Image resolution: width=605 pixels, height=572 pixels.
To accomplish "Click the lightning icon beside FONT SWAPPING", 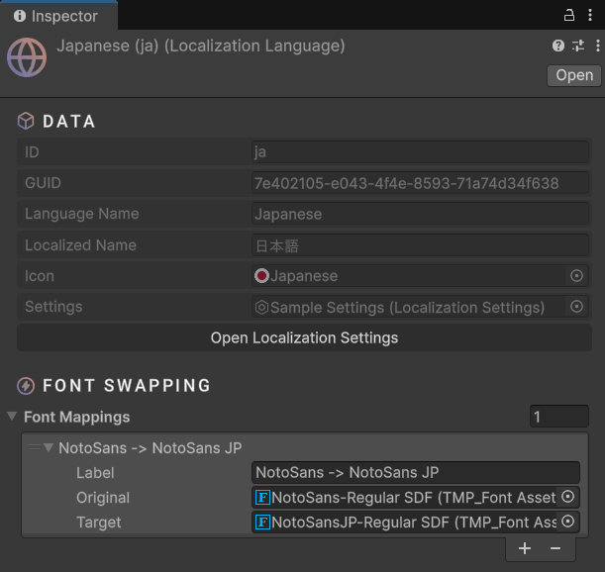I will (x=26, y=386).
